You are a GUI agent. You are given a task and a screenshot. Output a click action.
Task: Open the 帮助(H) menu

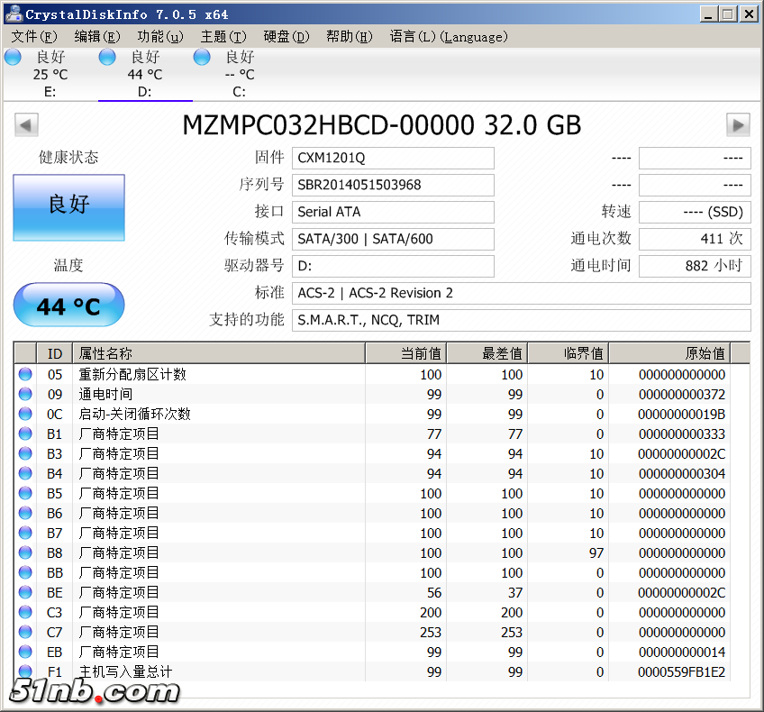click(x=350, y=37)
